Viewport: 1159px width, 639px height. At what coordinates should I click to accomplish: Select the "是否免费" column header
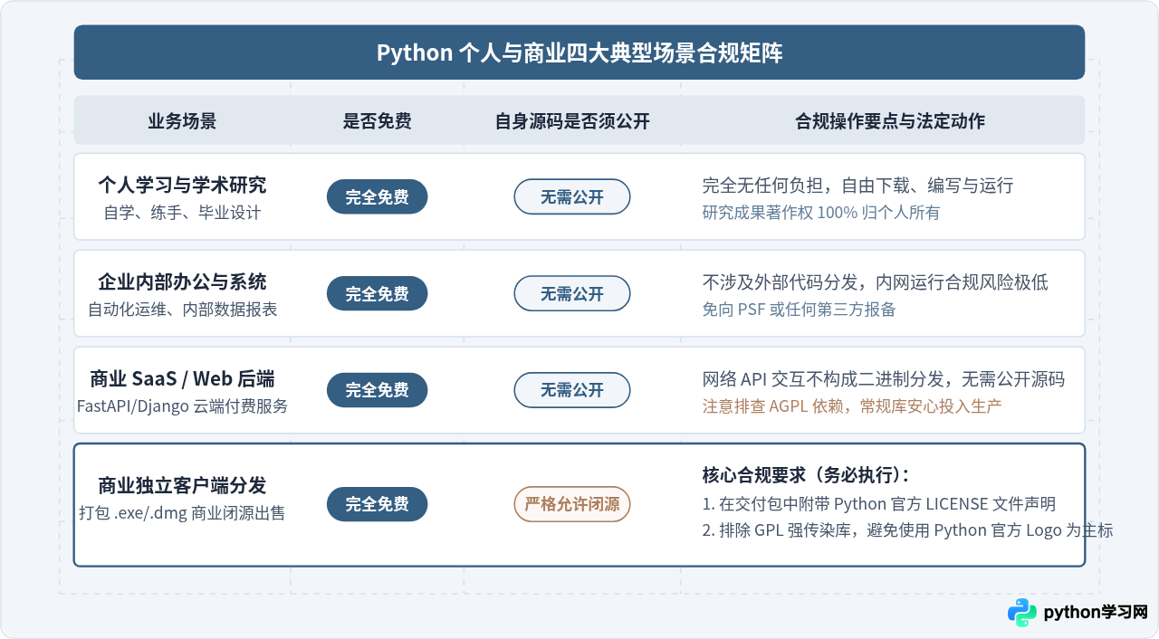click(377, 120)
